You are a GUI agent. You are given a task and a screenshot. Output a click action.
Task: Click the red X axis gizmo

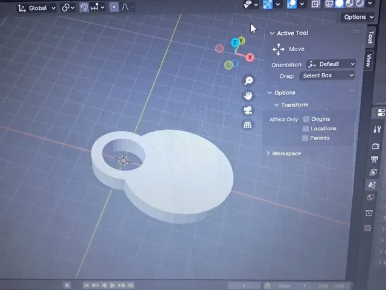(x=250, y=57)
